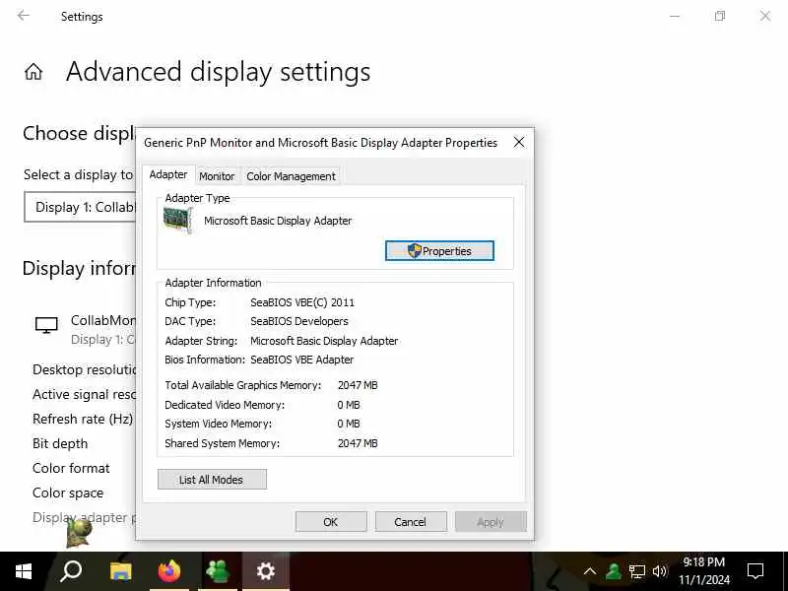Viewport: 788px width, 591px height.
Task: Click 'SeaBIOS VBE Adapter' bios information value
Action: (302, 360)
